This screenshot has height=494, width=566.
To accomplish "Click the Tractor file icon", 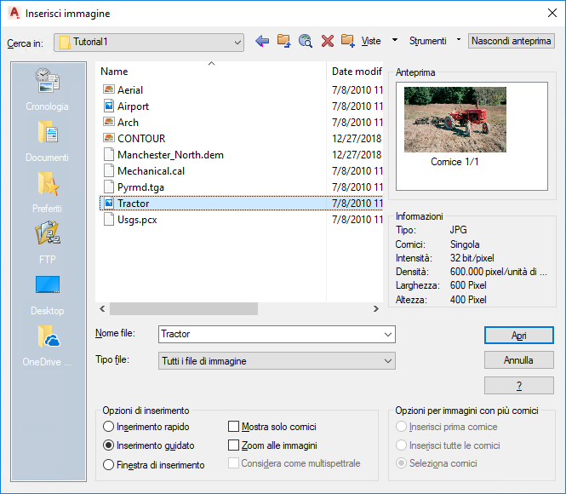I will 109,203.
